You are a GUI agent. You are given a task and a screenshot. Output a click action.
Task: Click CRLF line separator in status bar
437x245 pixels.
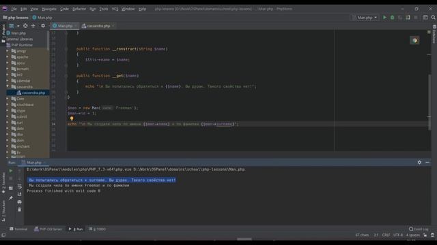click(386, 235)
